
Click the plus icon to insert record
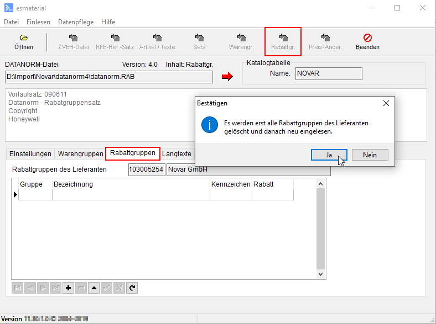tap(69, 288)
